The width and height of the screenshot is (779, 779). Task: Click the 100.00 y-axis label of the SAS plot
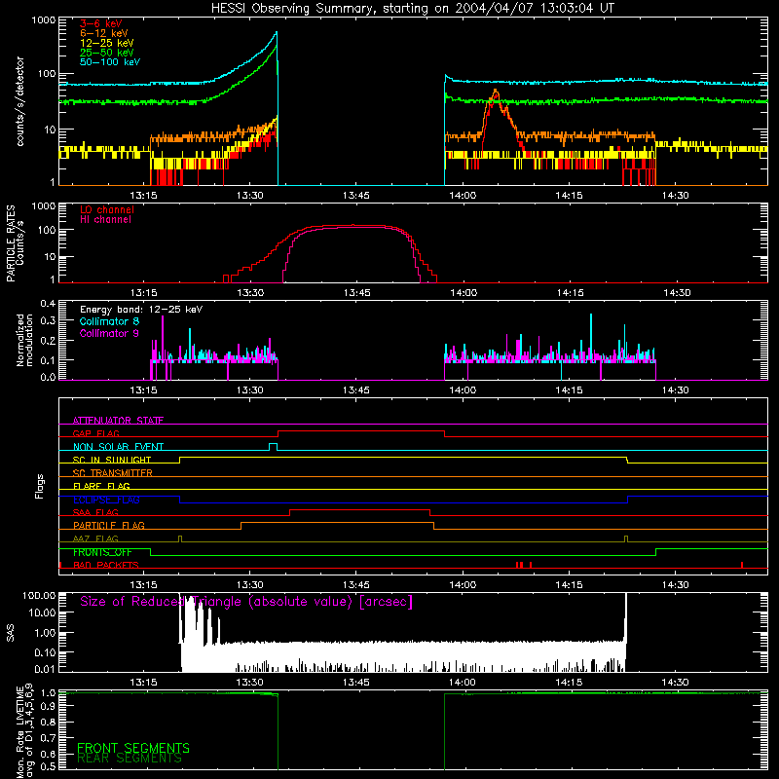click(x=39, y=596)
